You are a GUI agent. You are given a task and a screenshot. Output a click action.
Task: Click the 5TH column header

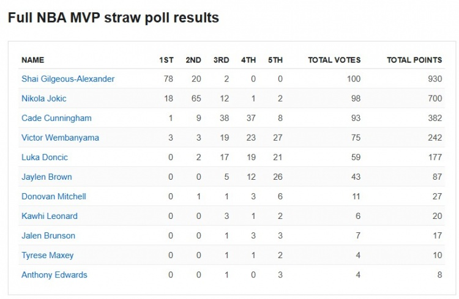pos(275,60)
